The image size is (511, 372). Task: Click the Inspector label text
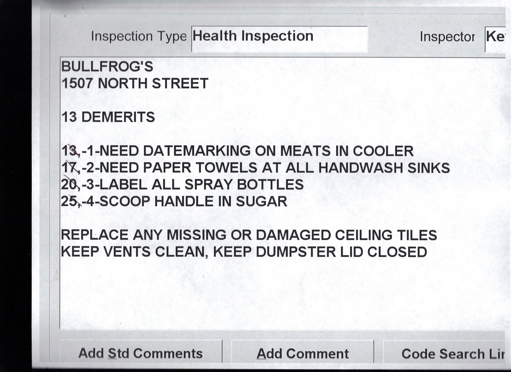coord(447,37)
